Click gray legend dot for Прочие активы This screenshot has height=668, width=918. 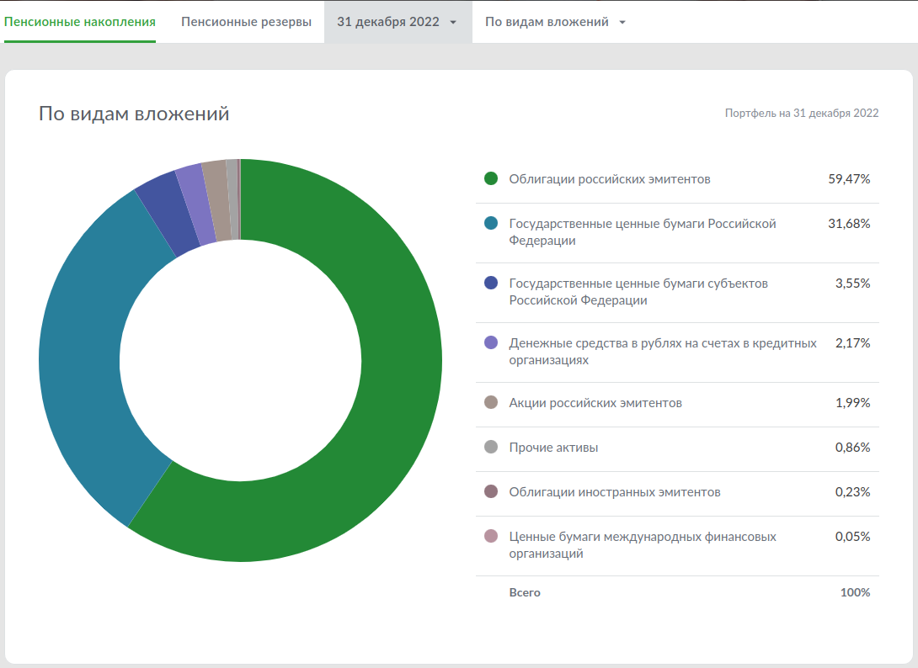tap(491, 447)
